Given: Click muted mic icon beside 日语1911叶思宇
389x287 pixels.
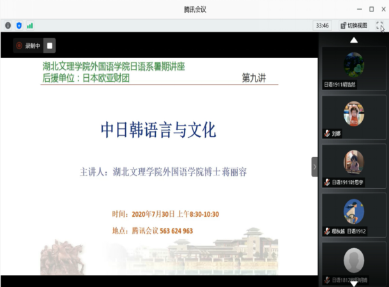Looking at the screenshot, I should point(327,183).
